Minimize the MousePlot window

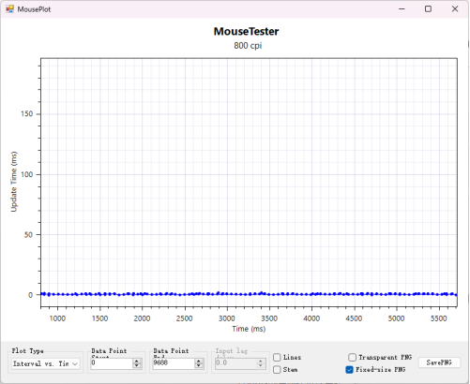tap(402, 9)
